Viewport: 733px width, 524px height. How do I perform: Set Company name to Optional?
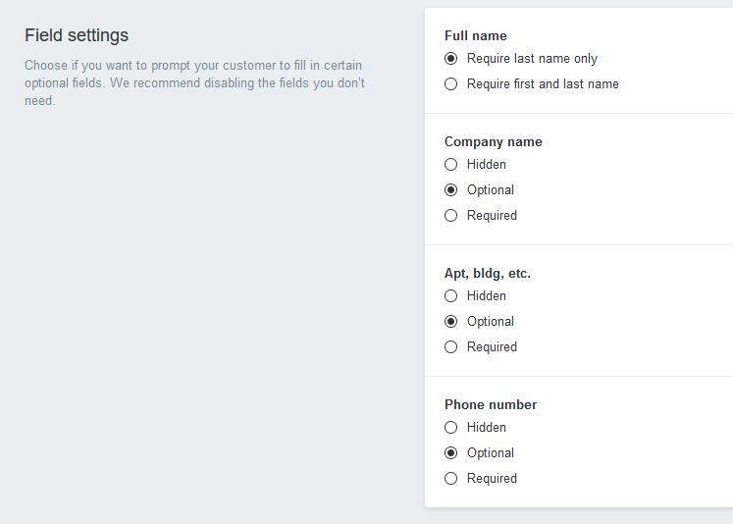[451, 190]
